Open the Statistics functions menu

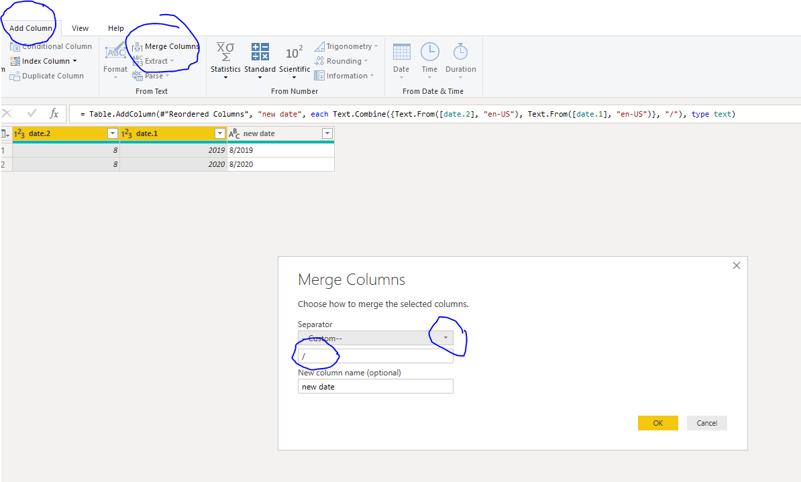pyautogui.click(x=225, y=60)
